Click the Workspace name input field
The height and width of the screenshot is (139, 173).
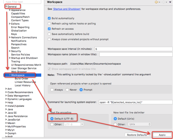[x=136, y=54]
